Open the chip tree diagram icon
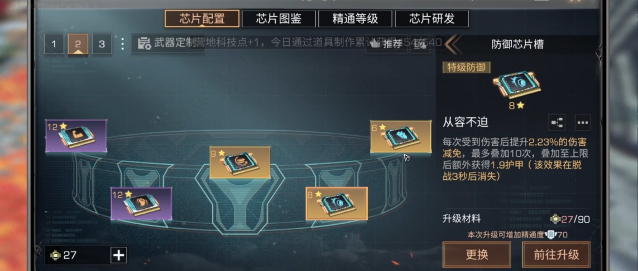638x271 pixels. 557,122
